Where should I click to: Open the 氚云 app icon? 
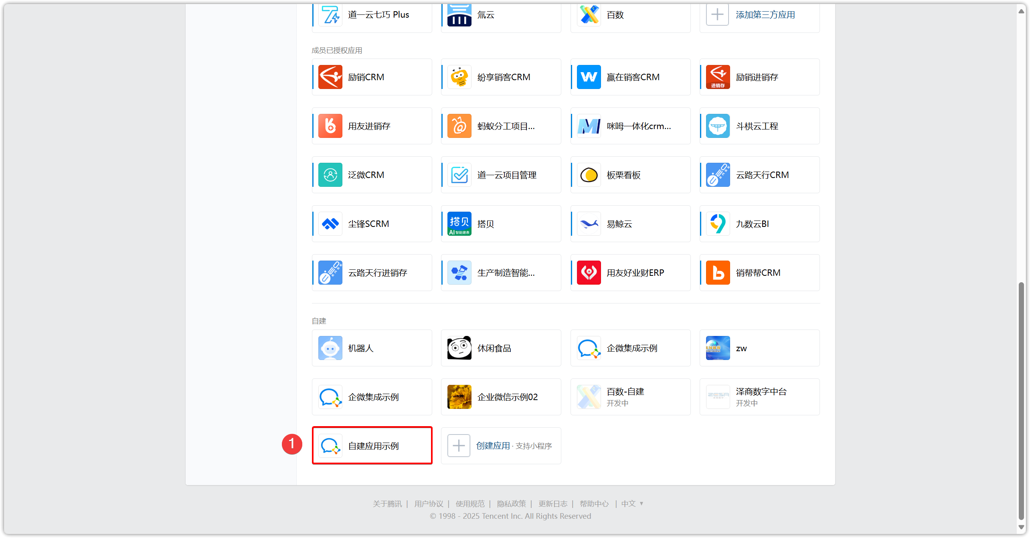point(459,15)
